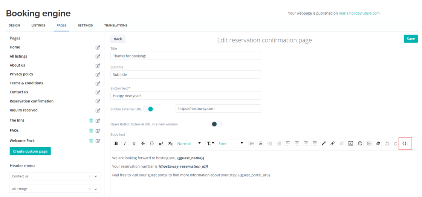
Task: Delete the Welcome Pack custom page
Action: tap(91, 141)
